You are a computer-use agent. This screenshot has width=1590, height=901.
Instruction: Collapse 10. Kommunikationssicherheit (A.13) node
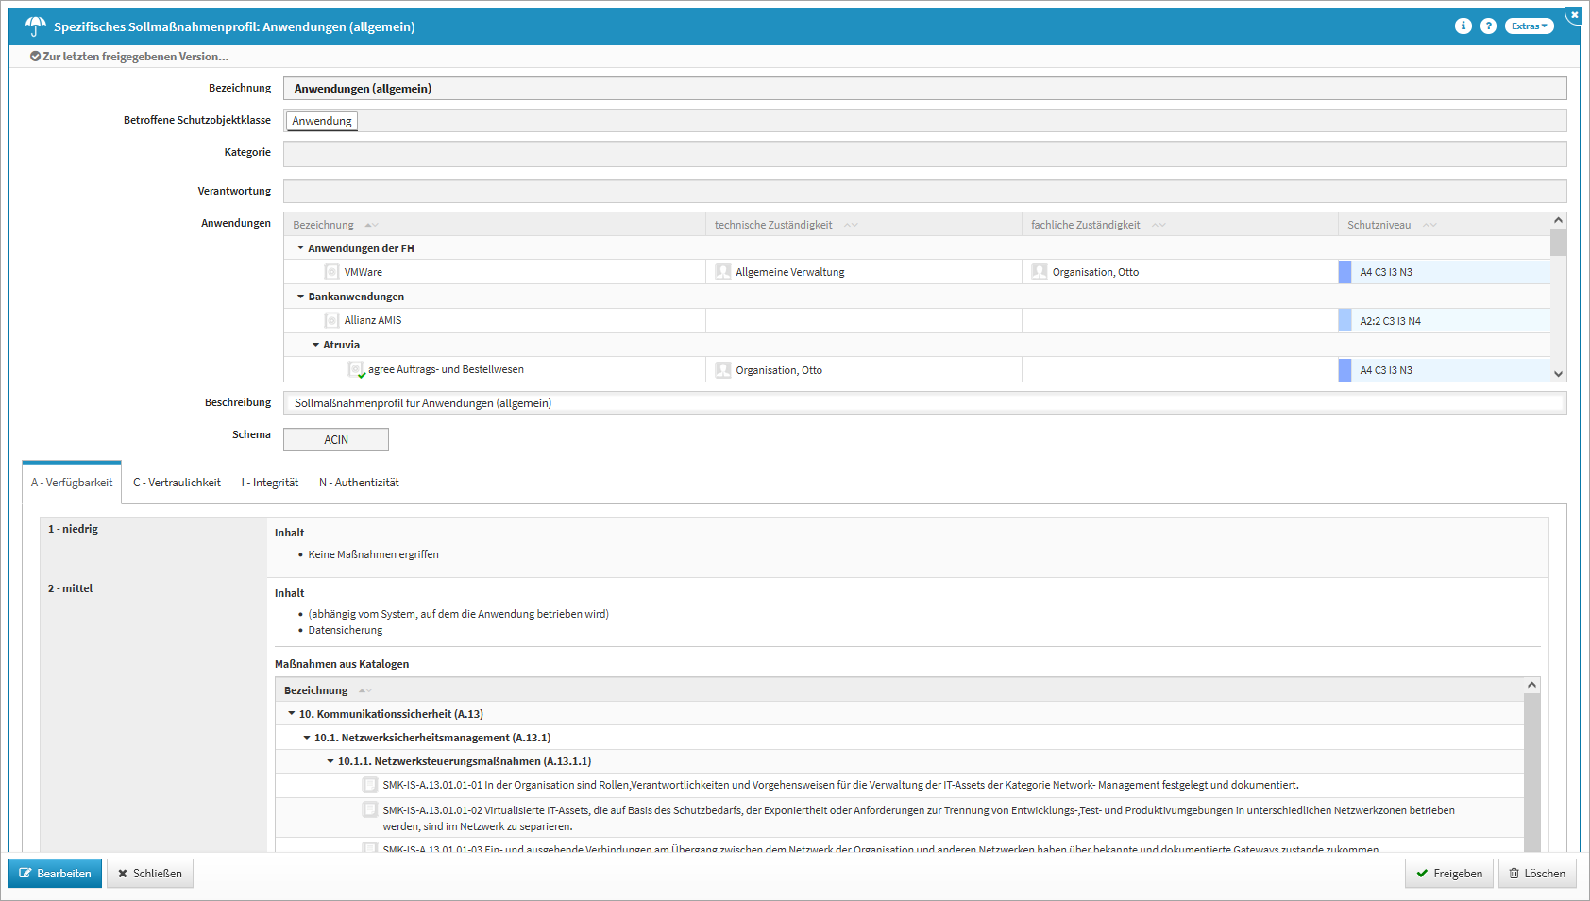pyautogui.click(x=292, y=714)
